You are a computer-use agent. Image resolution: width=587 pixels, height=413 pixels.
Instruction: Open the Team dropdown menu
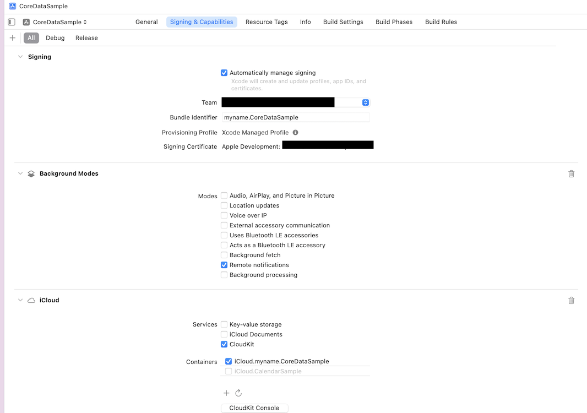pyautogui.click(x=365, y=102)
